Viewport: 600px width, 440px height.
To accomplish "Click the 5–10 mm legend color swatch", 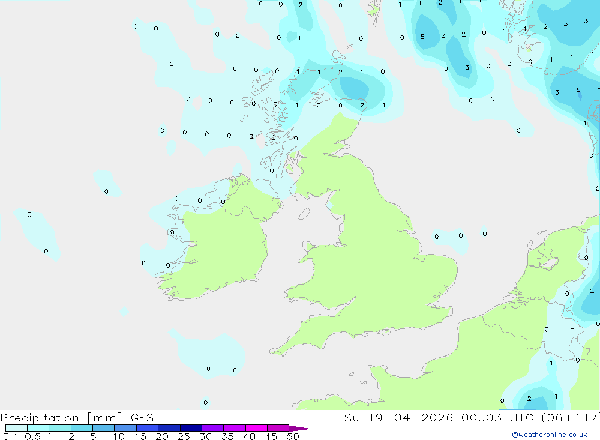I will tap(103, 428).
